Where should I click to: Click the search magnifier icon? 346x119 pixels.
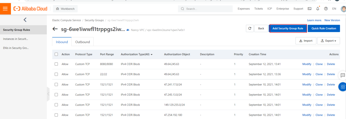pos(183,9)
